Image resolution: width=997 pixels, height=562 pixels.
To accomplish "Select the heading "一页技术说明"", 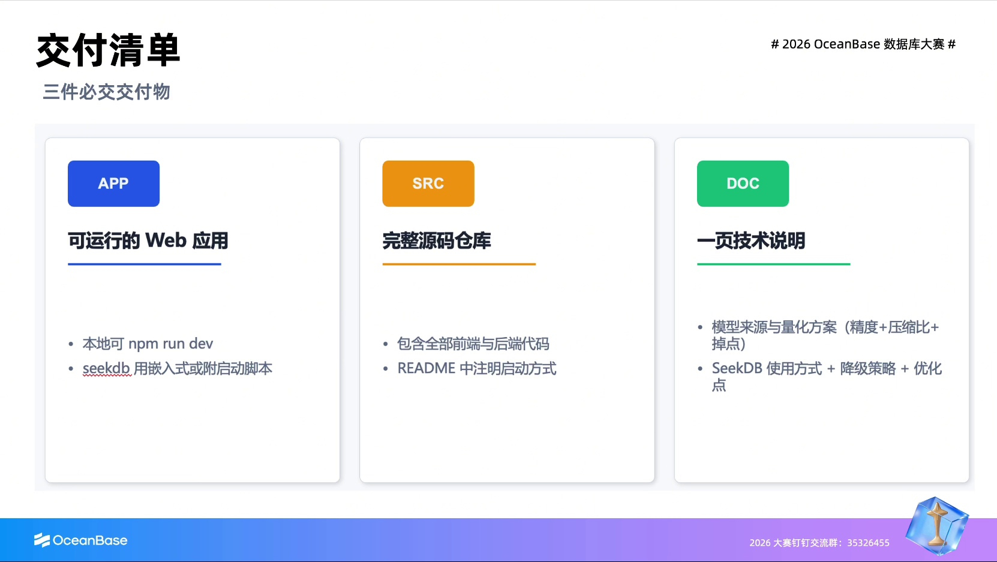I will 751,241.
